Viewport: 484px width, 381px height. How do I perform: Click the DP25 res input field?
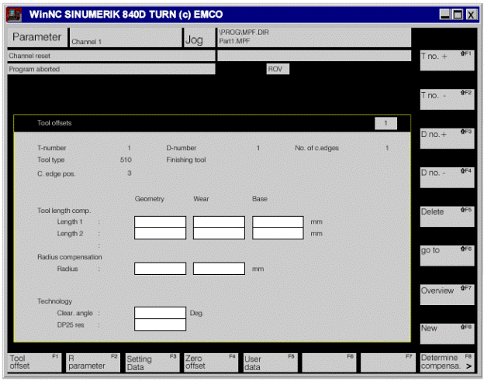pos(161,324)
